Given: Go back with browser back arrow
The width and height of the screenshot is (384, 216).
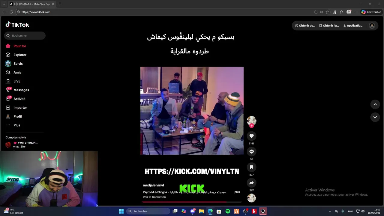Looking at the screenshot, I should pyautogui.click(x=4, y=12).
